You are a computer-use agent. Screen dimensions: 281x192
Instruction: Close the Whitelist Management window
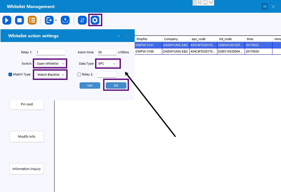pyautogui.click(x=273, y=7)
